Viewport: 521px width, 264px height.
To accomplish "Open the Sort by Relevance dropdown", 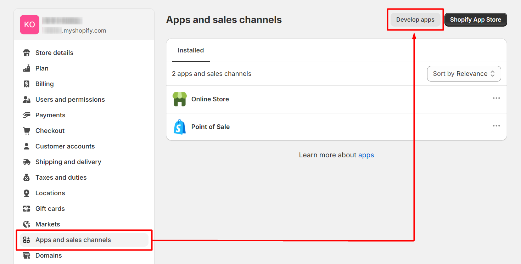I will click(x=464, y=74).
